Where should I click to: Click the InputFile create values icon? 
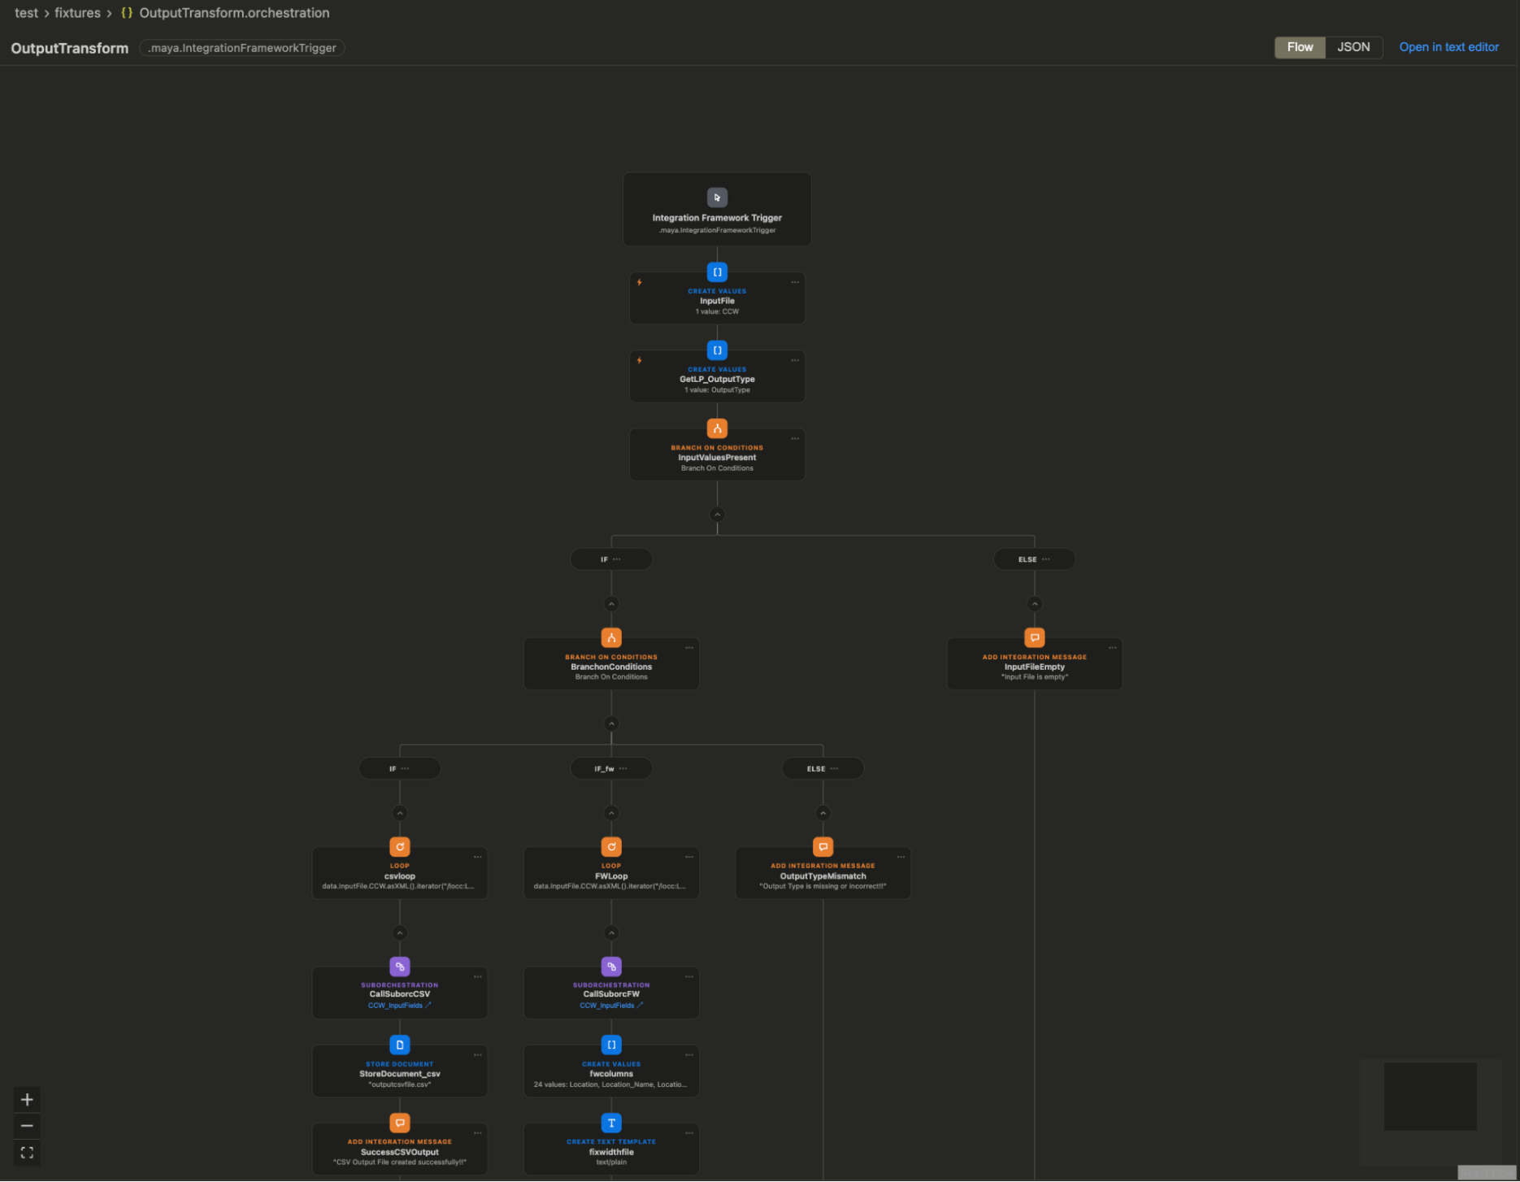[x=717, y=272]
